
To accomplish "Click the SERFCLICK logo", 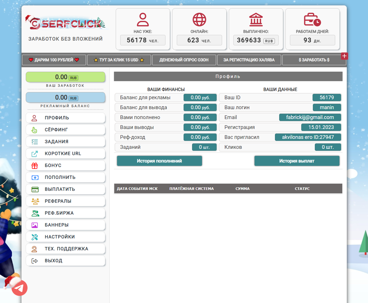I will pyautogui.click(x=67, y=23).
